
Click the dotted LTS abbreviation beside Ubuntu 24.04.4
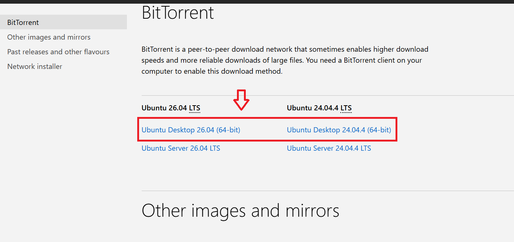(x=346, y=108)
